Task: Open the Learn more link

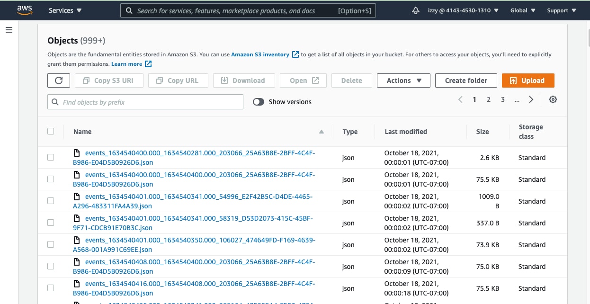Action: click(127, 64)
